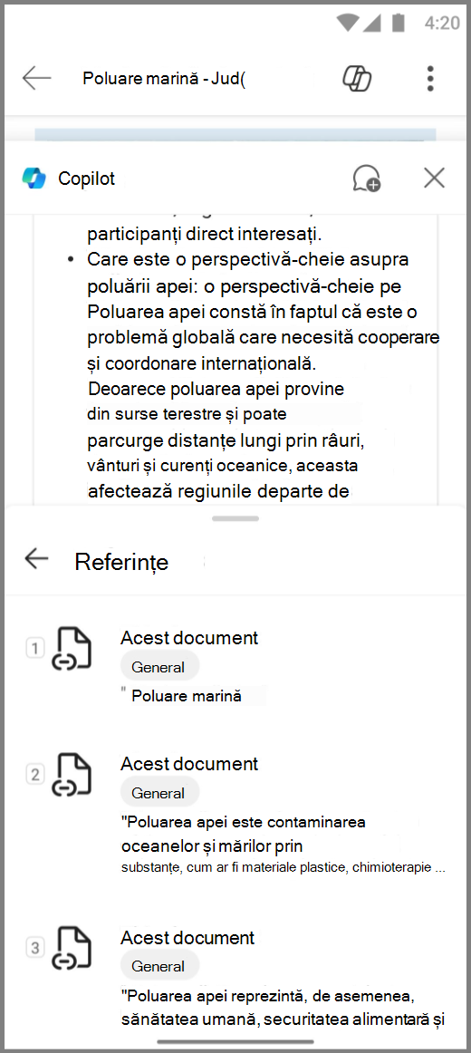Open reference 2 document link icon
Screen dimensions: 471x1053
click(x=72, y=774)
